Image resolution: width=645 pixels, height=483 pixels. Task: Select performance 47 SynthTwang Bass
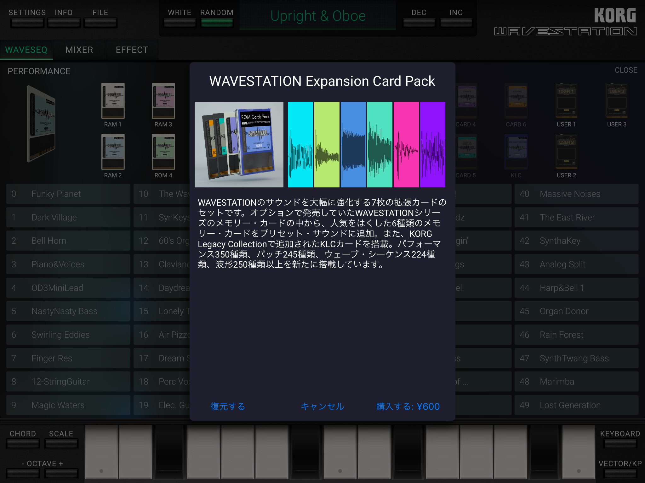coord(576,358)
